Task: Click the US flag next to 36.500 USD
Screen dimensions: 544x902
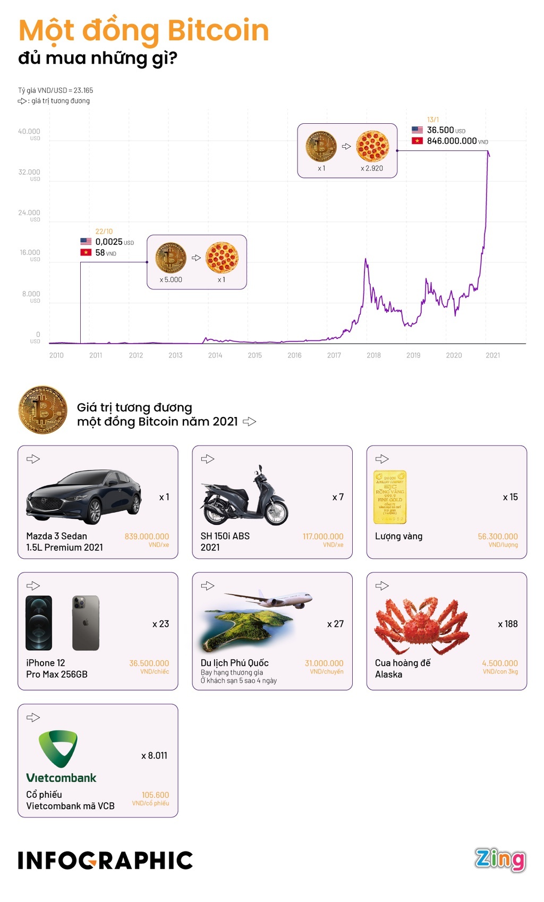Action: pyautogui.click(x=417, y=130)
